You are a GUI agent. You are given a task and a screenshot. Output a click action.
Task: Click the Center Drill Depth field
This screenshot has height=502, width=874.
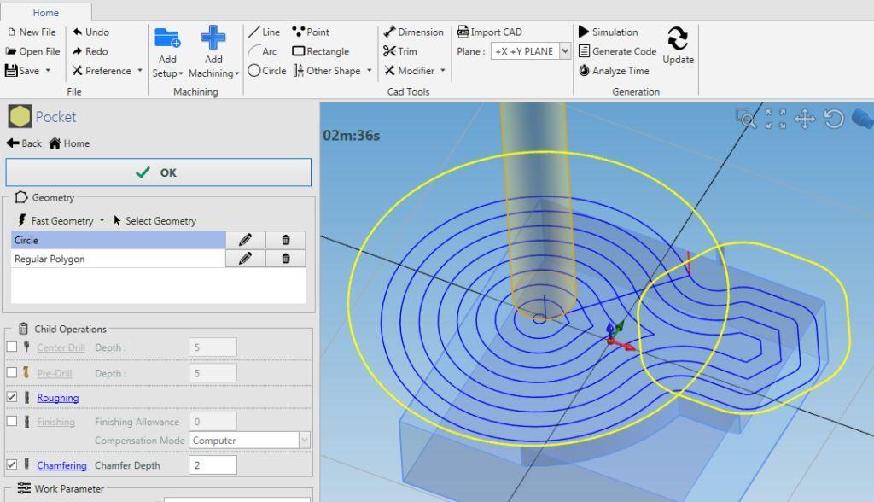(213, 347)
